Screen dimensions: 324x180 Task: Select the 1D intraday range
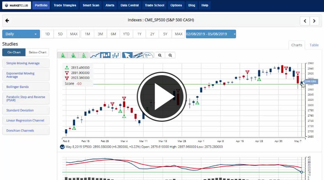click(47, 34)
